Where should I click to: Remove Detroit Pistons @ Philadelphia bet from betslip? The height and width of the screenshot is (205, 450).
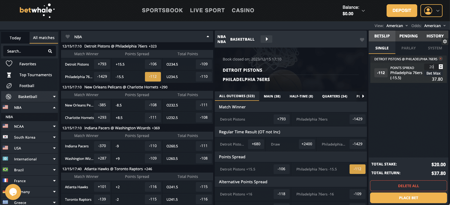tap(441, 59)
